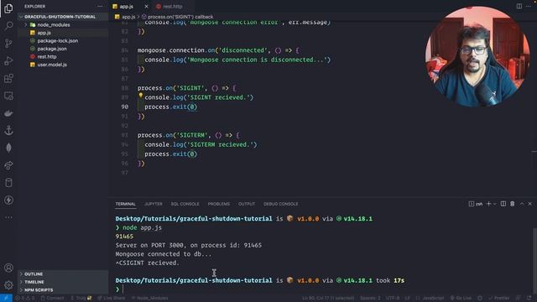
Task: Click the Go Live status bar button
Action: [x=461, y=299]
